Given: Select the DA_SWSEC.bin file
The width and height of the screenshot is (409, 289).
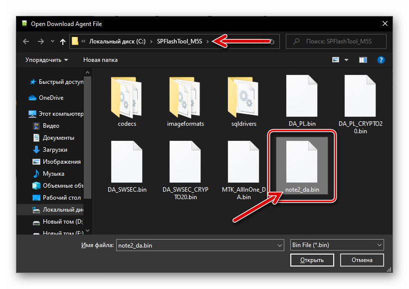Looking at the screenshot, I should click(x=127, y=167).
